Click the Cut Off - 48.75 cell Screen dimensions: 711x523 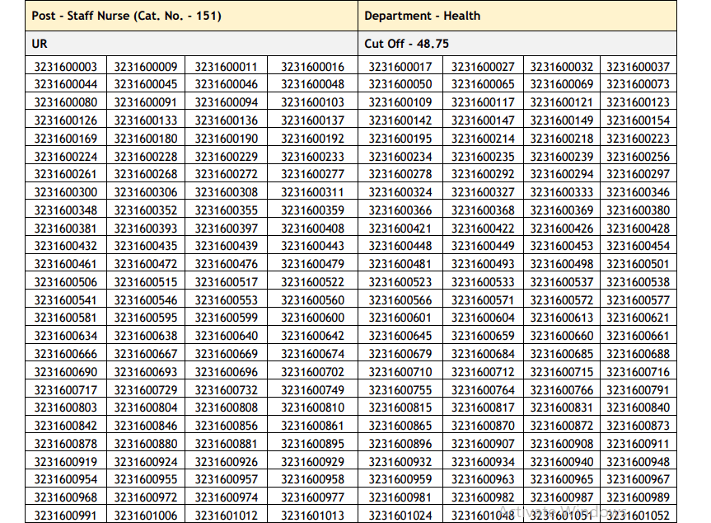[406, 43]
